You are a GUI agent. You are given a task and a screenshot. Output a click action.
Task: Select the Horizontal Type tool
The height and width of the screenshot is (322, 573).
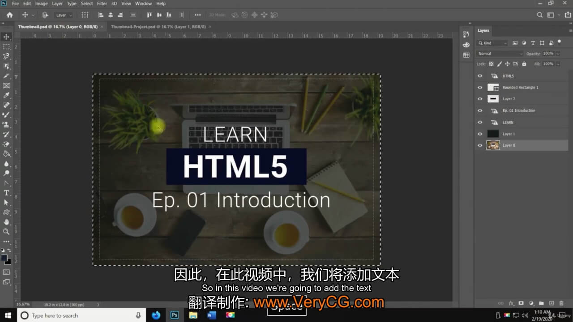[x=6, y=193]
